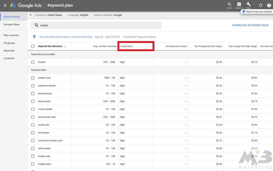Open the help question mark icon
The height and width of the screenshot is (171, 273).
[269, 5]
